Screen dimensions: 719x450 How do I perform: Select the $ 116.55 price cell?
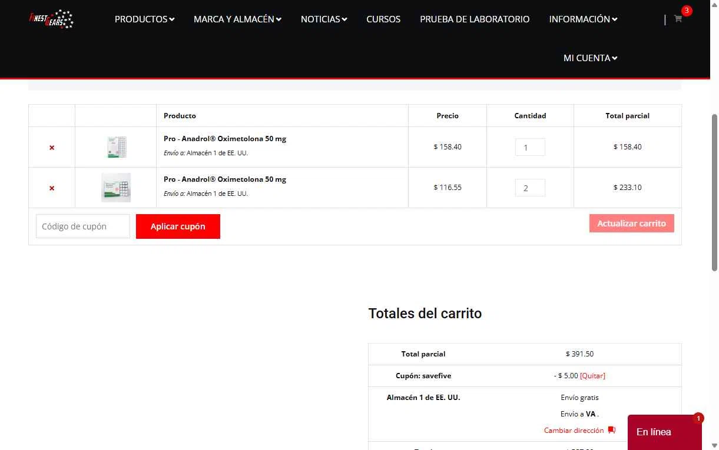point(448,188)
